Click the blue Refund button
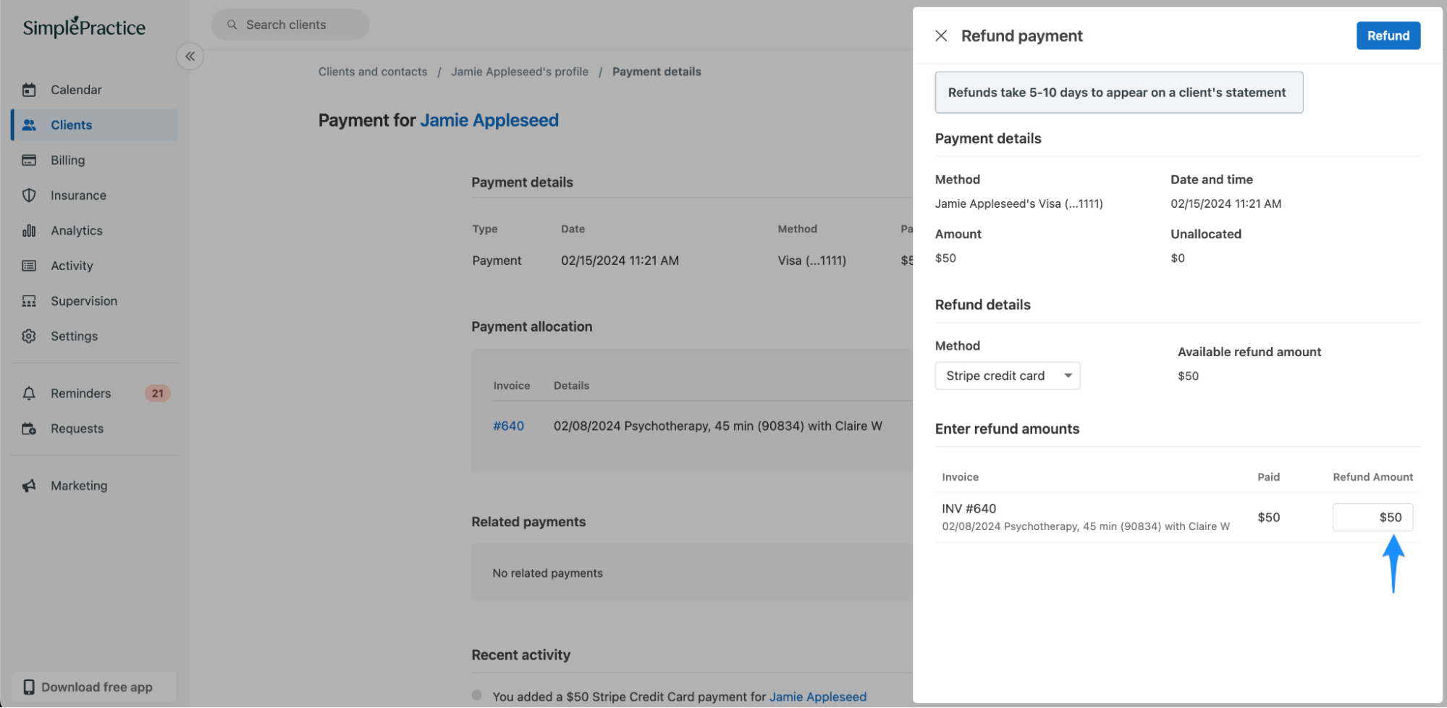1447x708 pixels. coord(1388,35)
